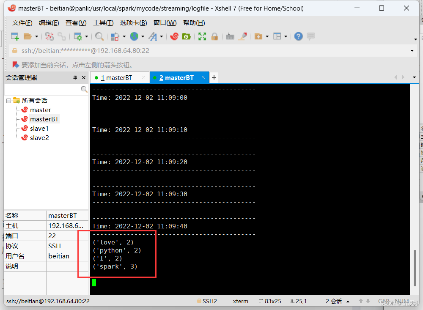The image size is (423, 310).
Task: Click the Font toolbar icon
Action: pos(153,36)
